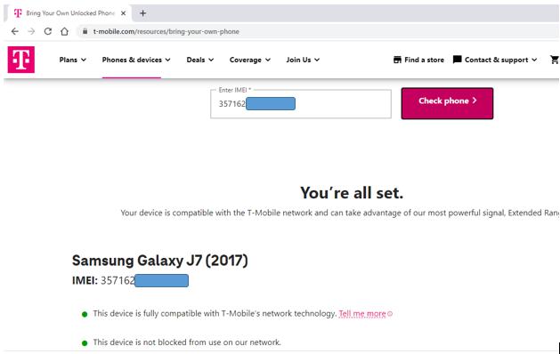Open the Coverage menu

249,60
